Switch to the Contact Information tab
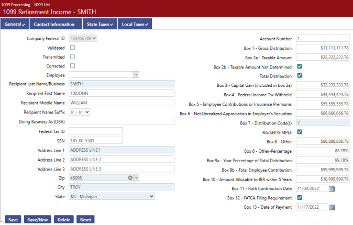 (x=54, y=24)
